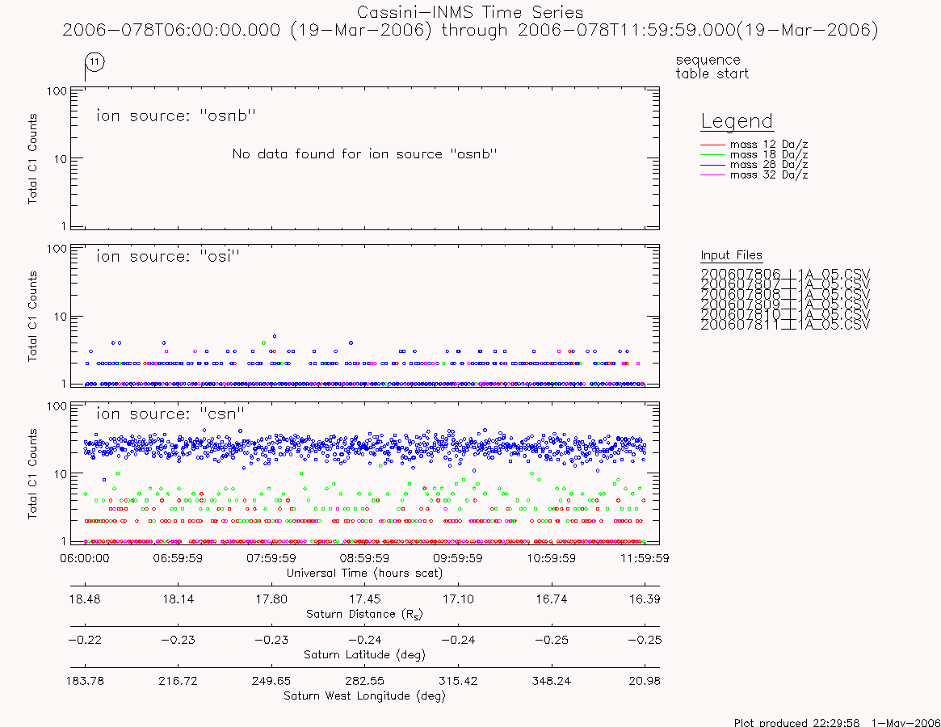Image resolution: width=941 pixels, height=727 pixels.
Task: Click the 17.45 Saturn Distance value
Action: [x=365, y=599]
